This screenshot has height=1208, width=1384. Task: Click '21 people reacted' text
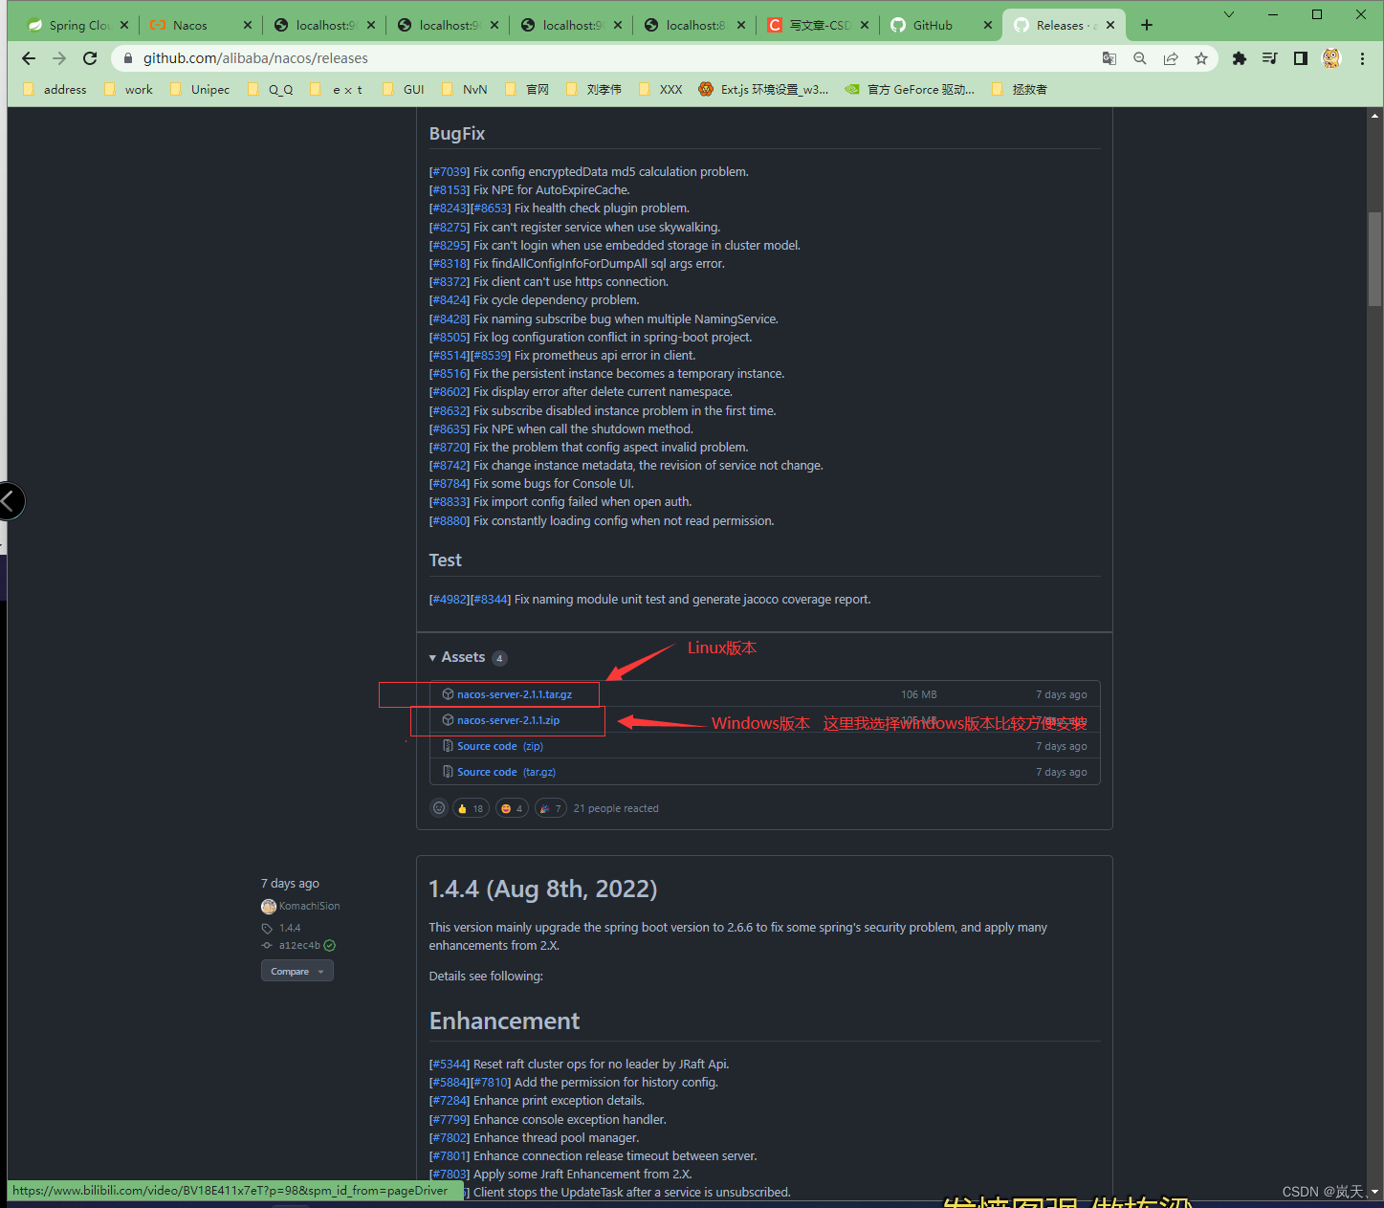pos(616,808)
